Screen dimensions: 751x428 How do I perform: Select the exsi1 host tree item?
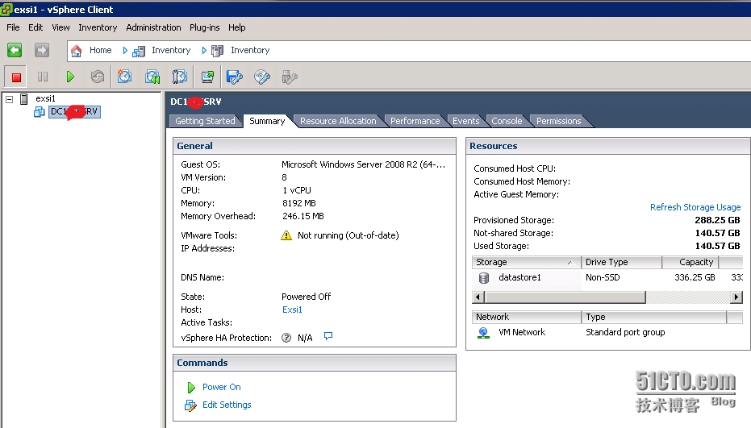tap(45, 98)
